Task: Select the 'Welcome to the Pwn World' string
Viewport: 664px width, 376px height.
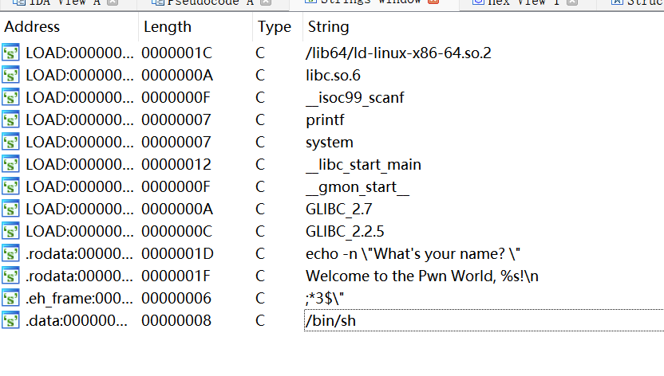Action: click(x=422, y=276)
